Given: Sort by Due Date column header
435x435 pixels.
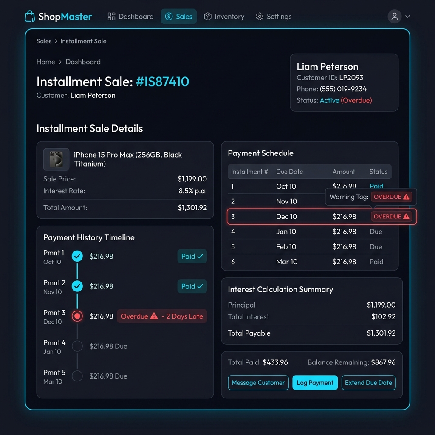Looking at the screenshot, I should point(289,172).
